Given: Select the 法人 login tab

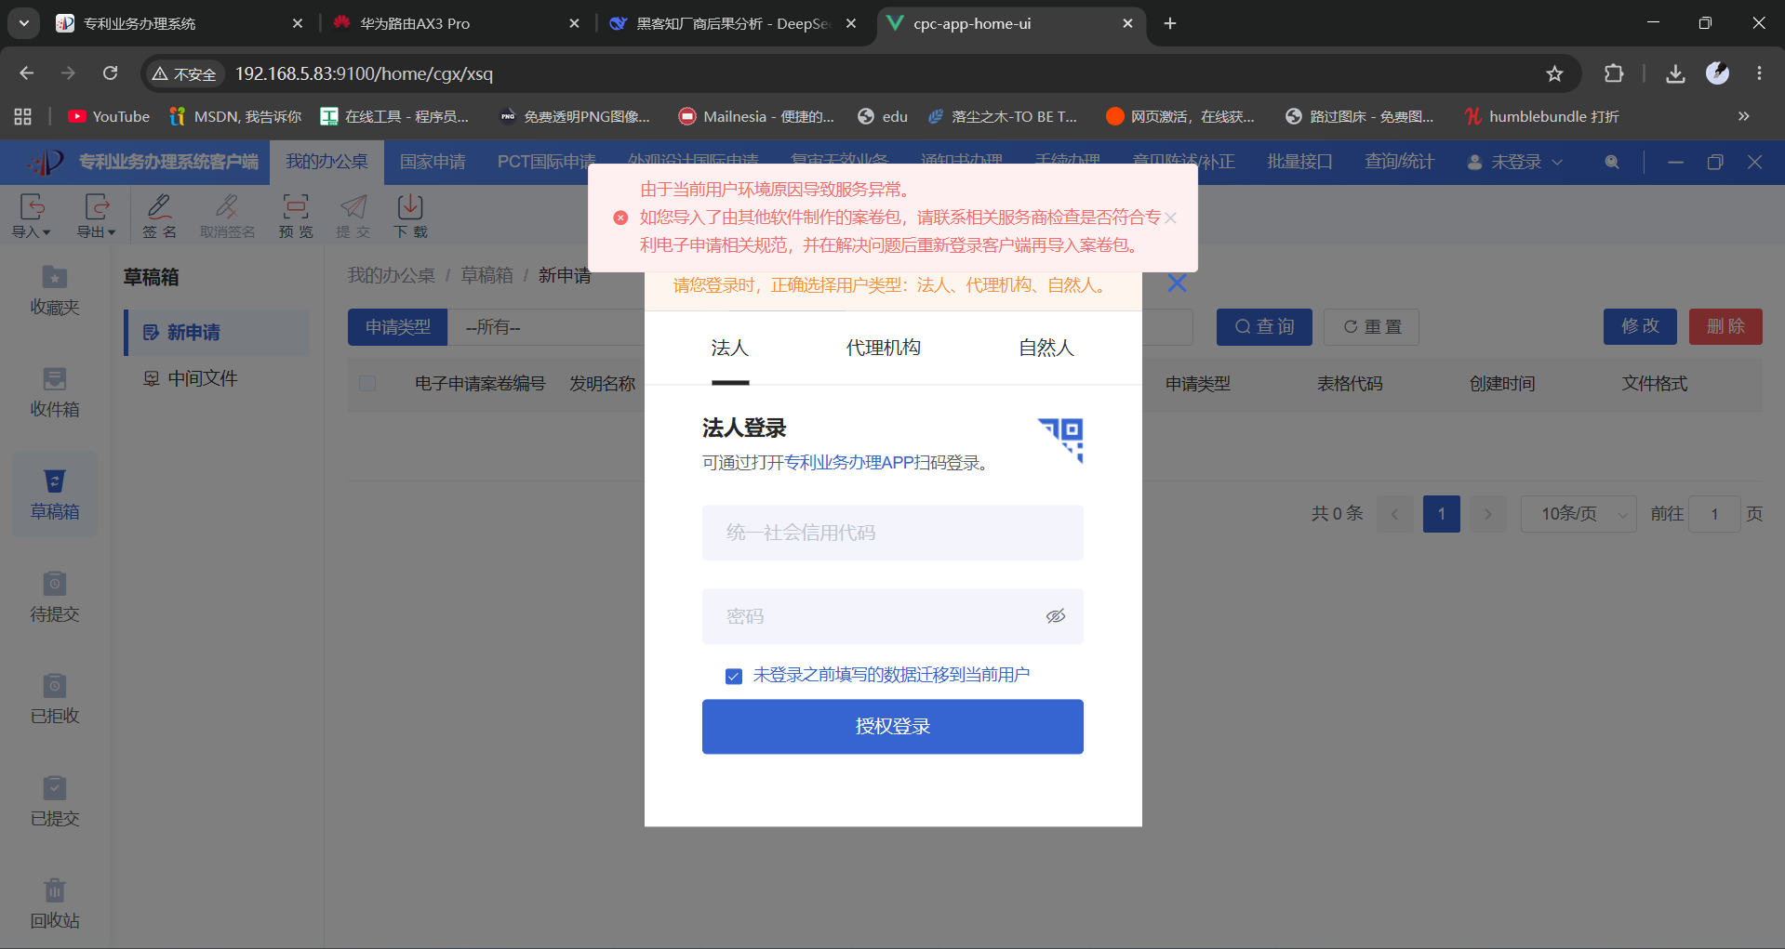Looking at the screenshot, I should (730, 348).
